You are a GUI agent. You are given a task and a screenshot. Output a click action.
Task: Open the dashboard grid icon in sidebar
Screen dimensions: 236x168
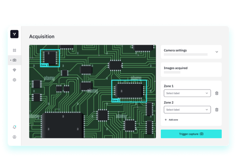tap(14, 50)
